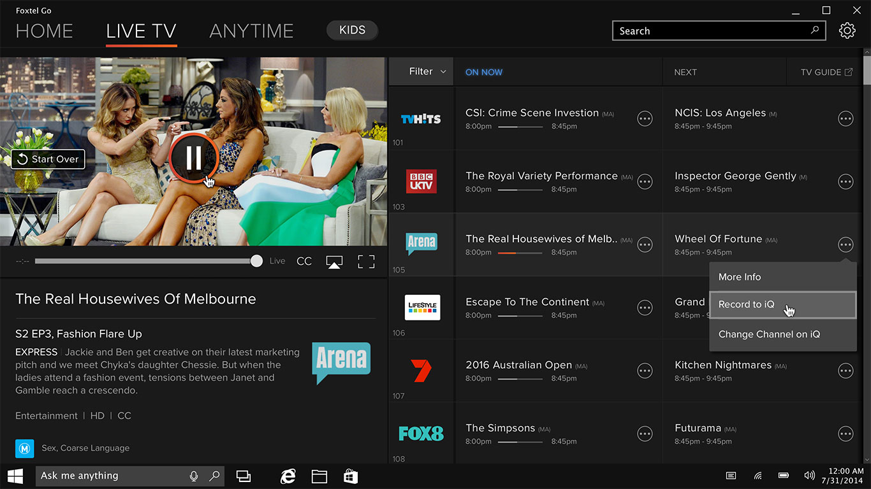Launch Internet Explorer from taskbar

288,476
